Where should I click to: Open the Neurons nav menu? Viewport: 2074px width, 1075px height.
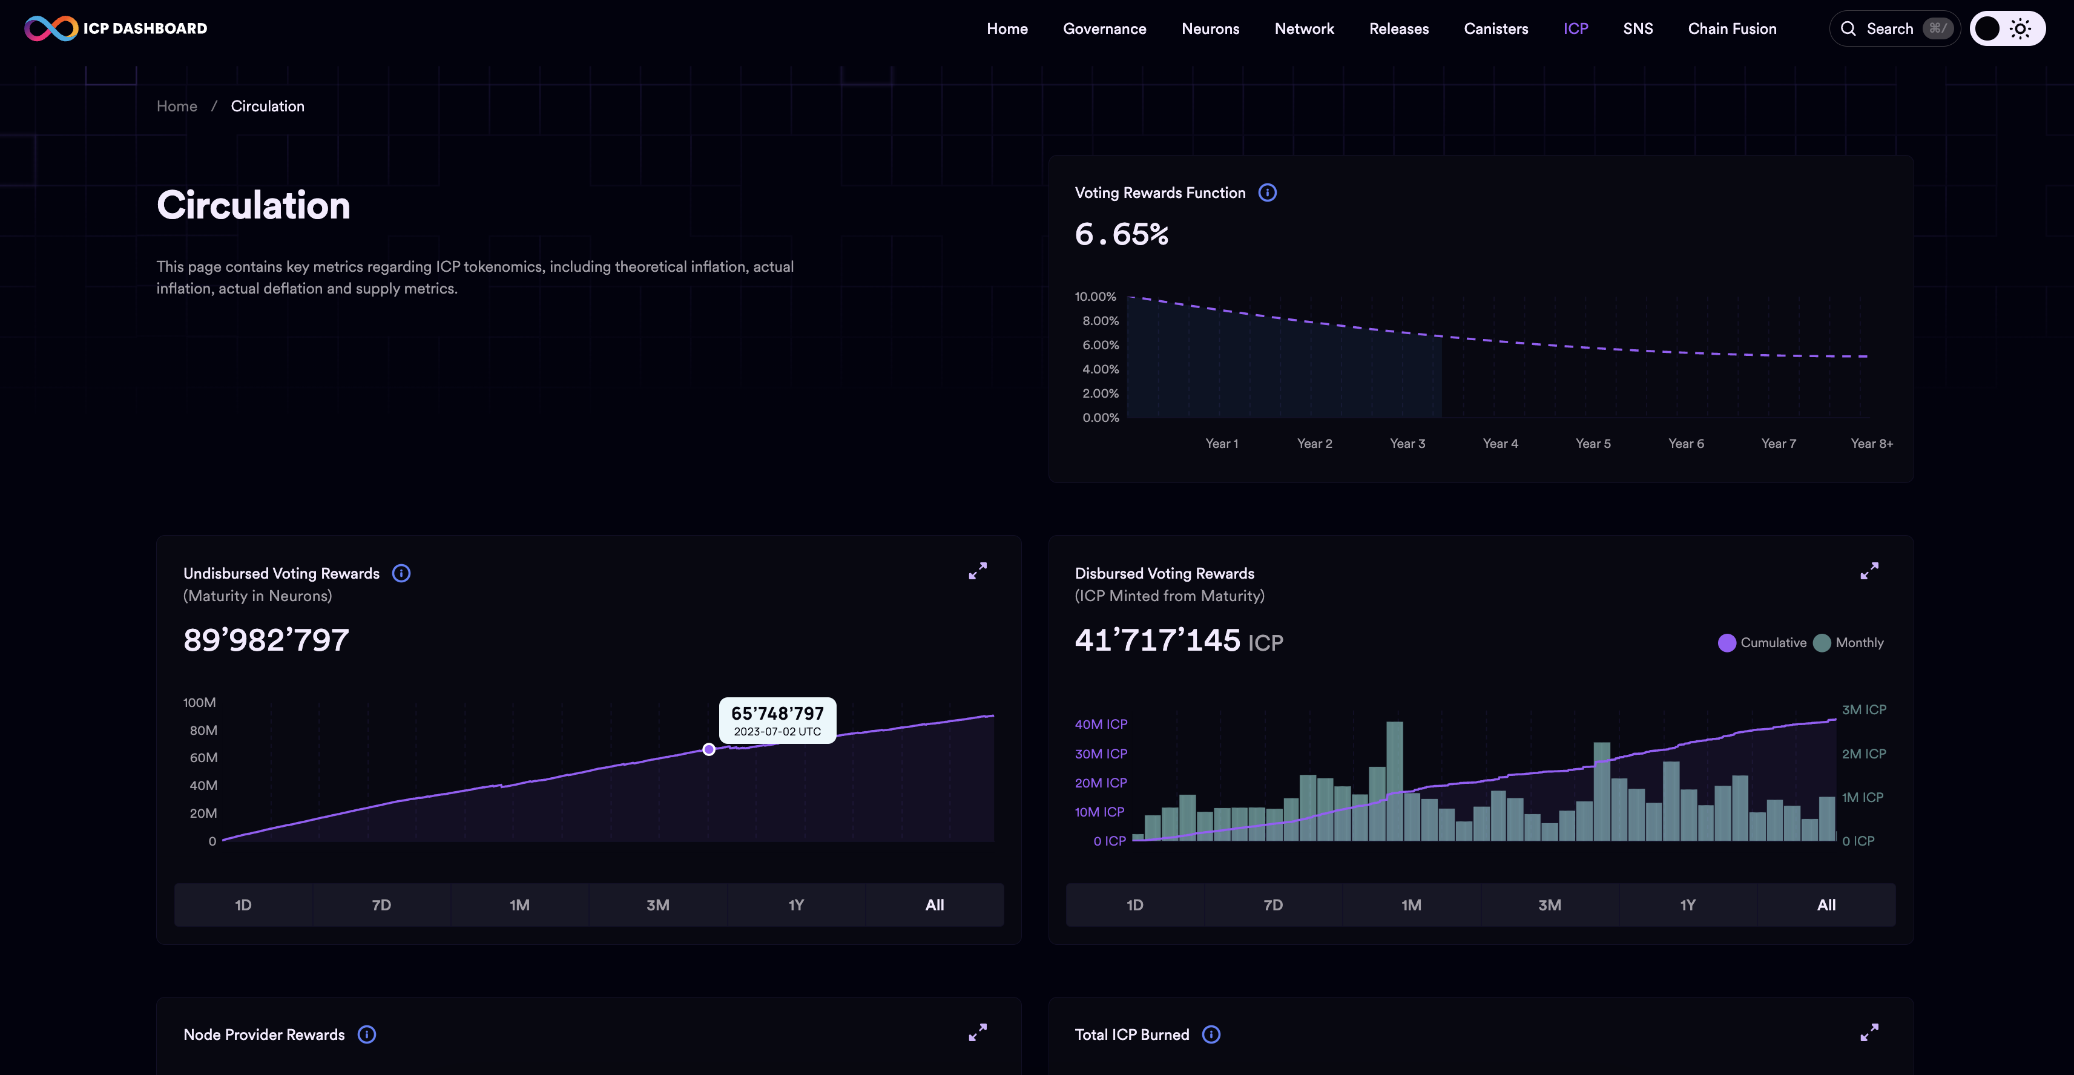point(1210,29)
